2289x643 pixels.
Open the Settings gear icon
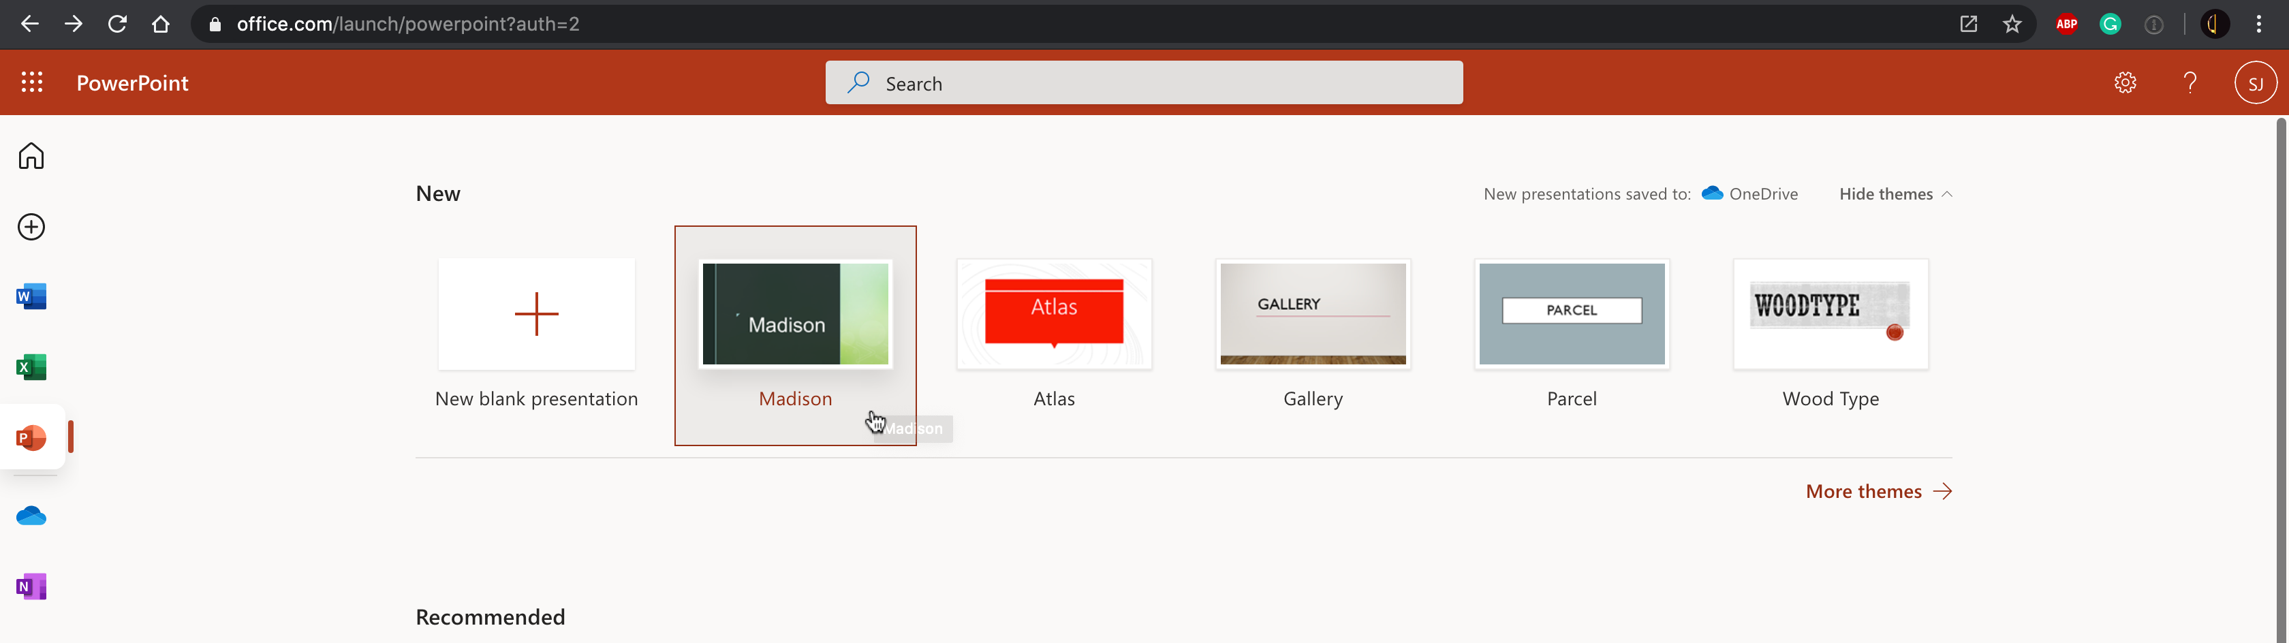tap(2125, 82)
